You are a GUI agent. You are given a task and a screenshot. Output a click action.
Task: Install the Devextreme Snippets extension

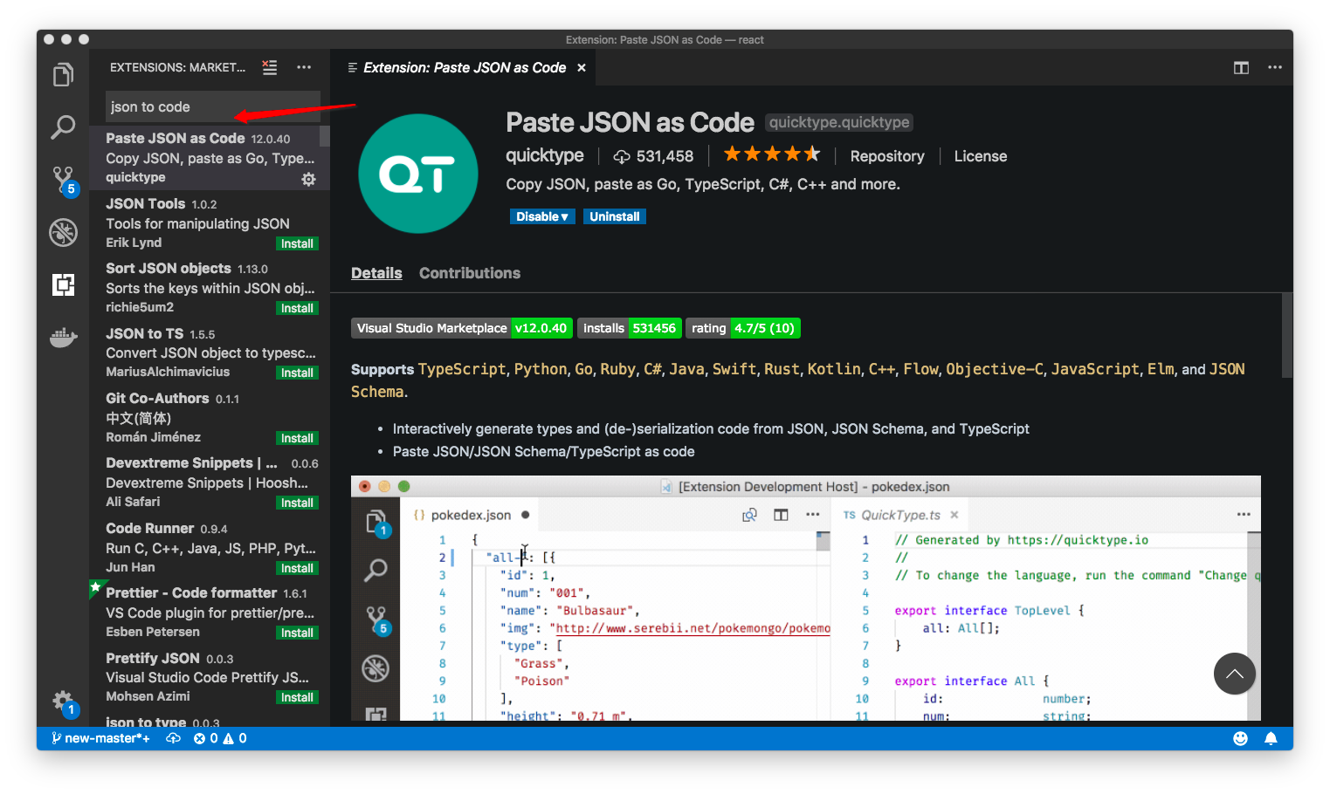[297, 503]
